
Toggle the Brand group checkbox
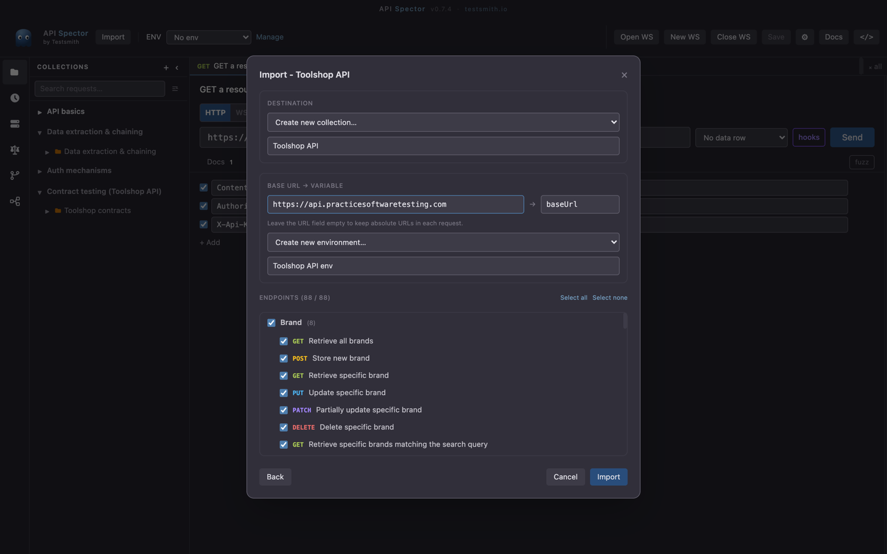point(271,322)
